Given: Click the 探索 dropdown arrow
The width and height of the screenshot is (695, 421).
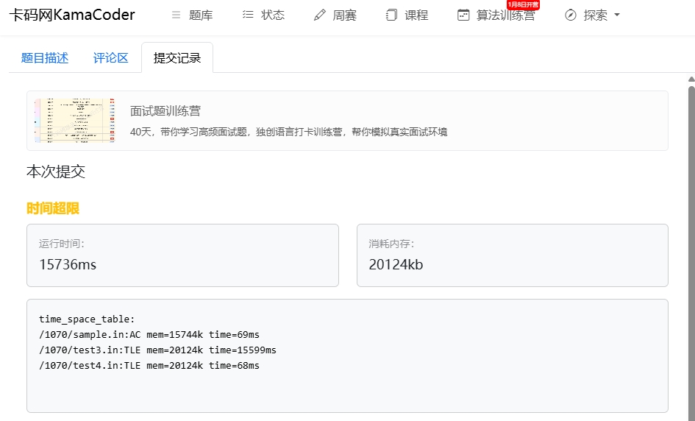Looking at the screenshot, I should [x=617, y=15].
